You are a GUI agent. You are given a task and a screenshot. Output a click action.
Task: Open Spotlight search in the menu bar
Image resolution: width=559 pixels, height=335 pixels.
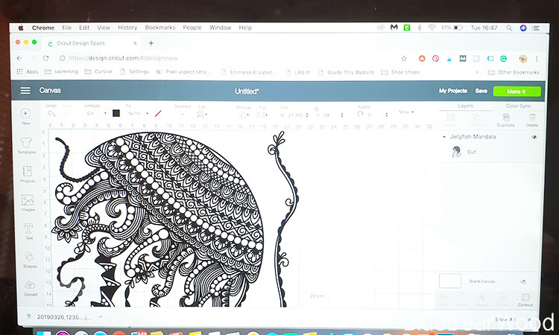pyautogui.click(x=509, y=28)
